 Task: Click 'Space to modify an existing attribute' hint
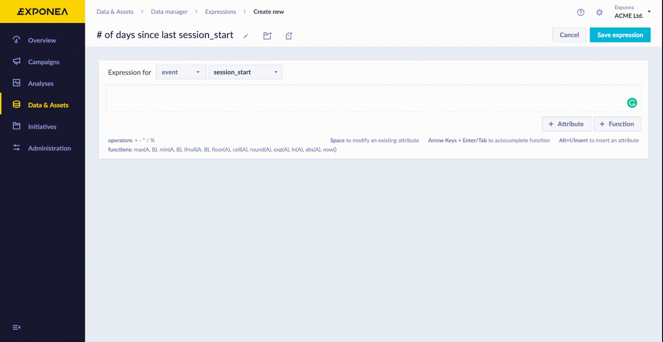click(x=375, y=140)
